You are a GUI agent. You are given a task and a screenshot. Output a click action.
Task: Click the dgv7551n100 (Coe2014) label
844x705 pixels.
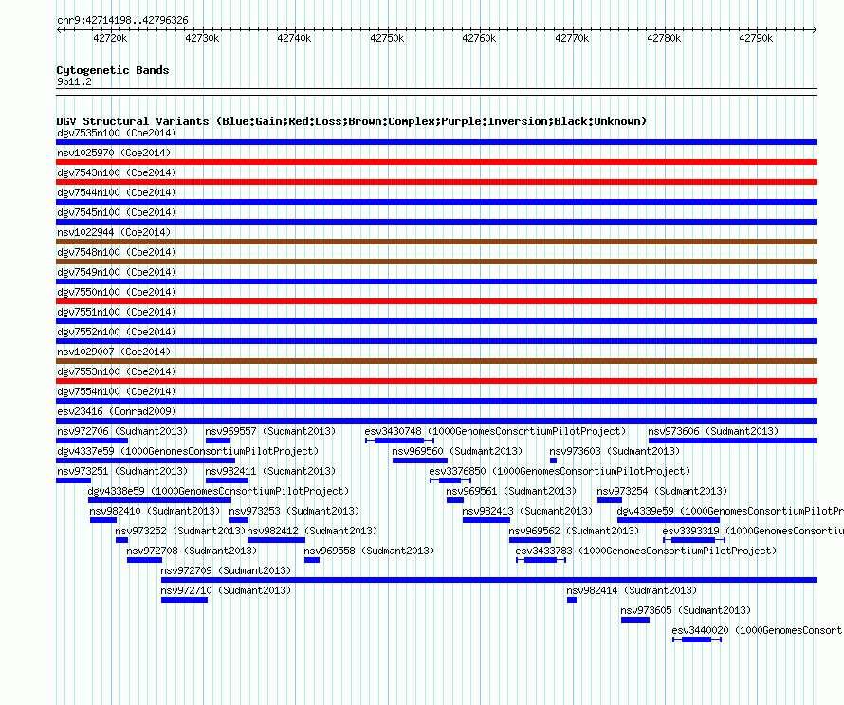coord(117,312)
